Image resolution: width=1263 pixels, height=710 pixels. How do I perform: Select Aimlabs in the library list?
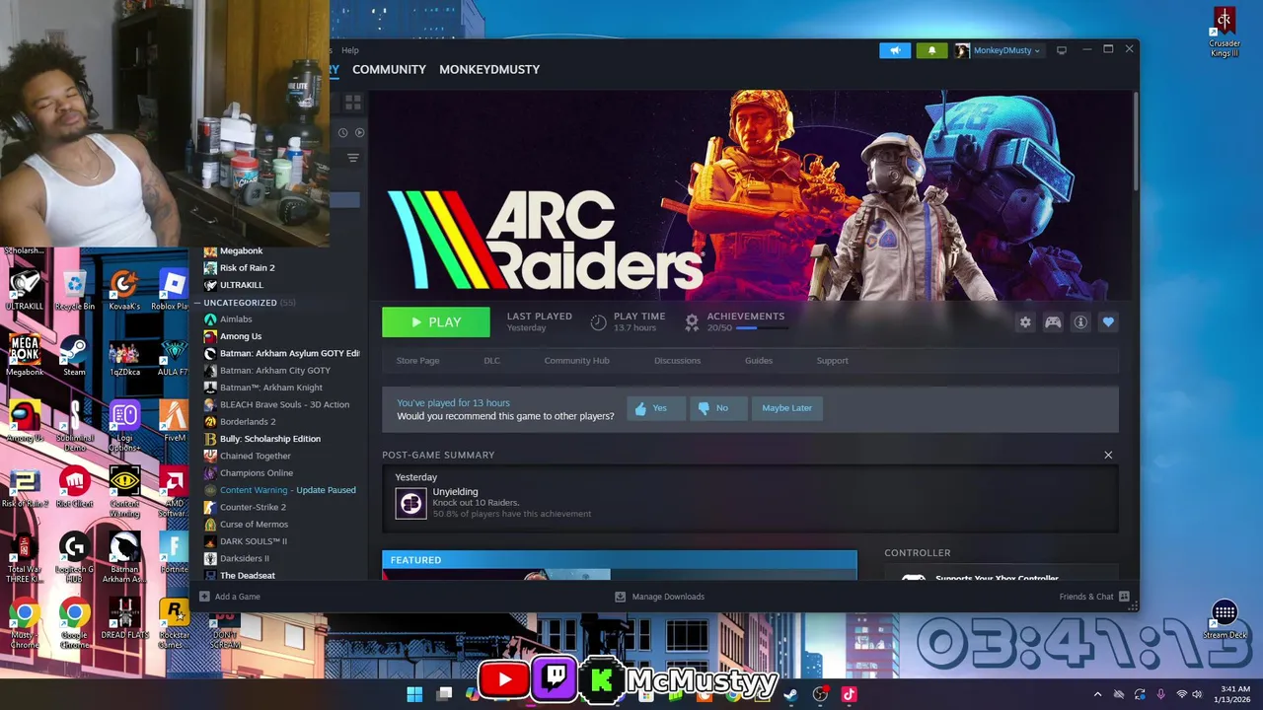tap(236, 319)
